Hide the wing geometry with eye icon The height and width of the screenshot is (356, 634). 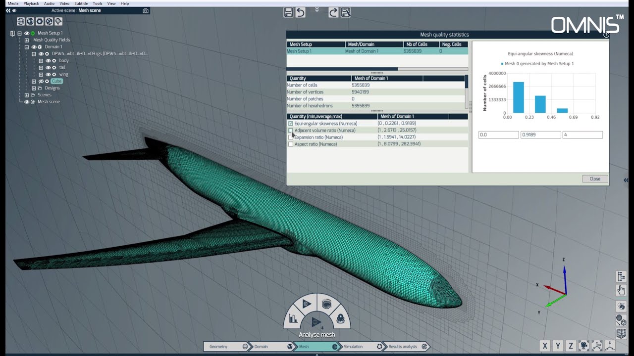point(48,75)
